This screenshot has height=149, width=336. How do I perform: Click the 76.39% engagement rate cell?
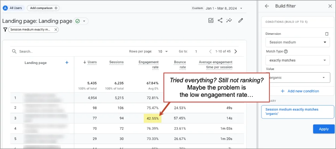[153, 129]
